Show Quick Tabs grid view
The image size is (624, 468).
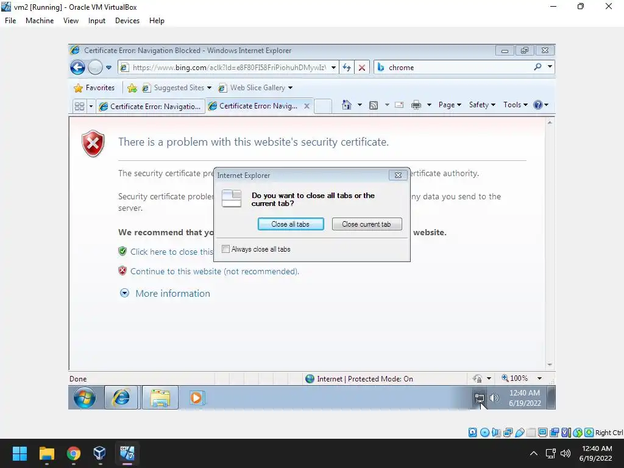pyautogui.click(x=80, y=106)
